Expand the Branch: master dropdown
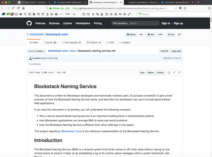Viewport: 212px width, 157px height. click(x=36, y=51)
